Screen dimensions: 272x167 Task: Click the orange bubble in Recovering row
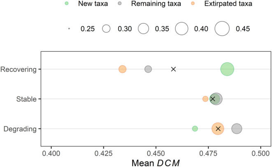[122, 69]
